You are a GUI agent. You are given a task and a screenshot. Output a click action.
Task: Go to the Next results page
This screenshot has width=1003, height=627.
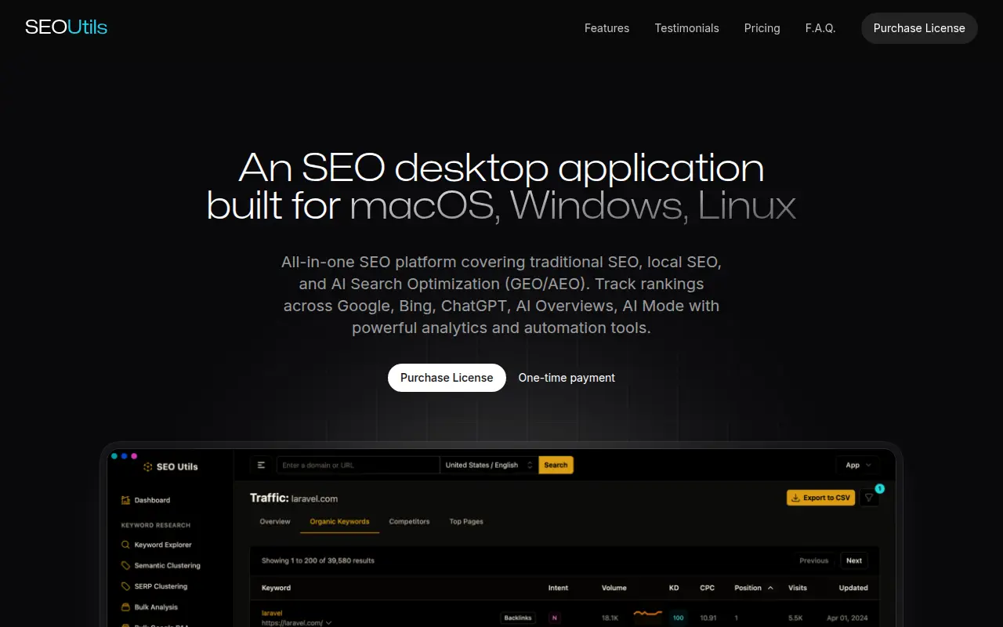(854, 560)
